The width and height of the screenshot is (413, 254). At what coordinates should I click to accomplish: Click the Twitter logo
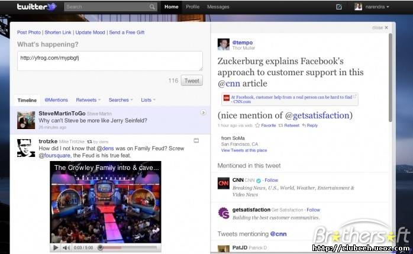(36, 7)
